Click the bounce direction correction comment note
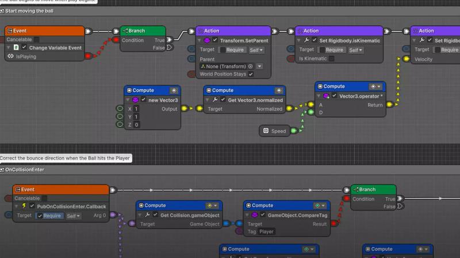 click(x=65, y=158)
